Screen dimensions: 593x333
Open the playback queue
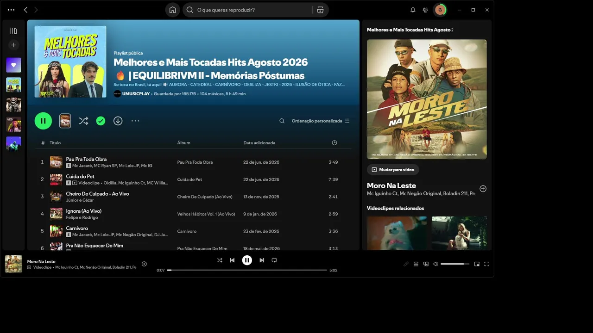(416, 264)
